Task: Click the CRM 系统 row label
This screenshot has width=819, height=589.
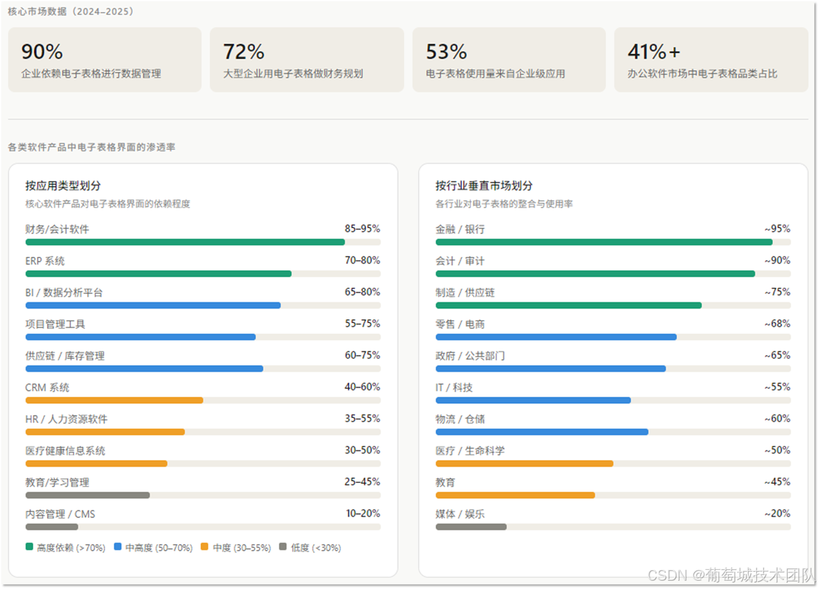Action: click(x=47, y=387)
